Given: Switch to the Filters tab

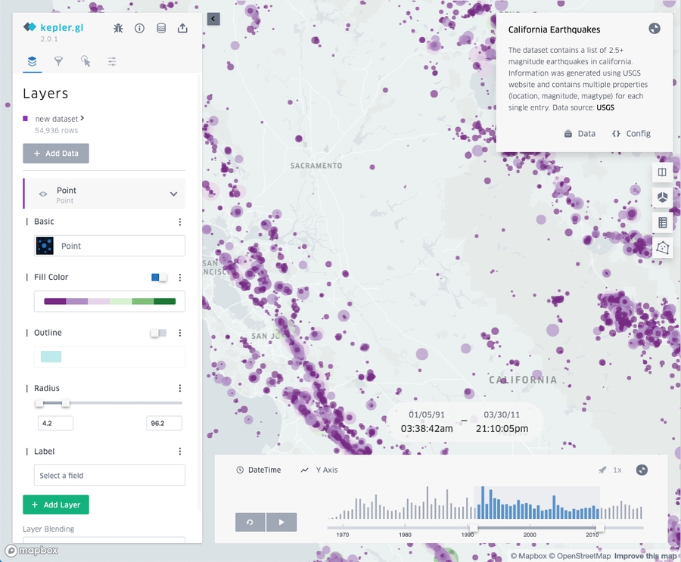Looking at the screenshot, I should click(58, 61).
